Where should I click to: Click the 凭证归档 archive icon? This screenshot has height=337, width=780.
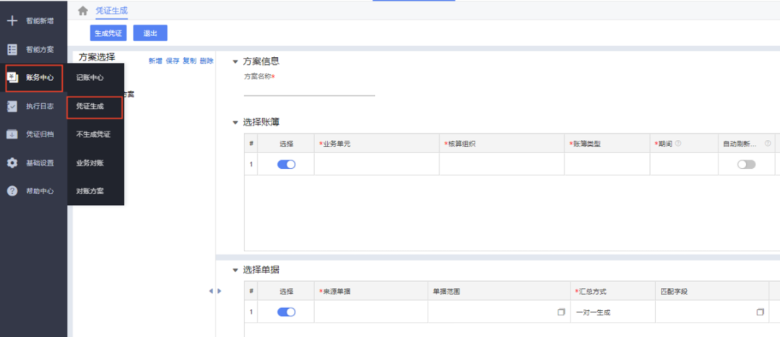(x=12, y=134)
